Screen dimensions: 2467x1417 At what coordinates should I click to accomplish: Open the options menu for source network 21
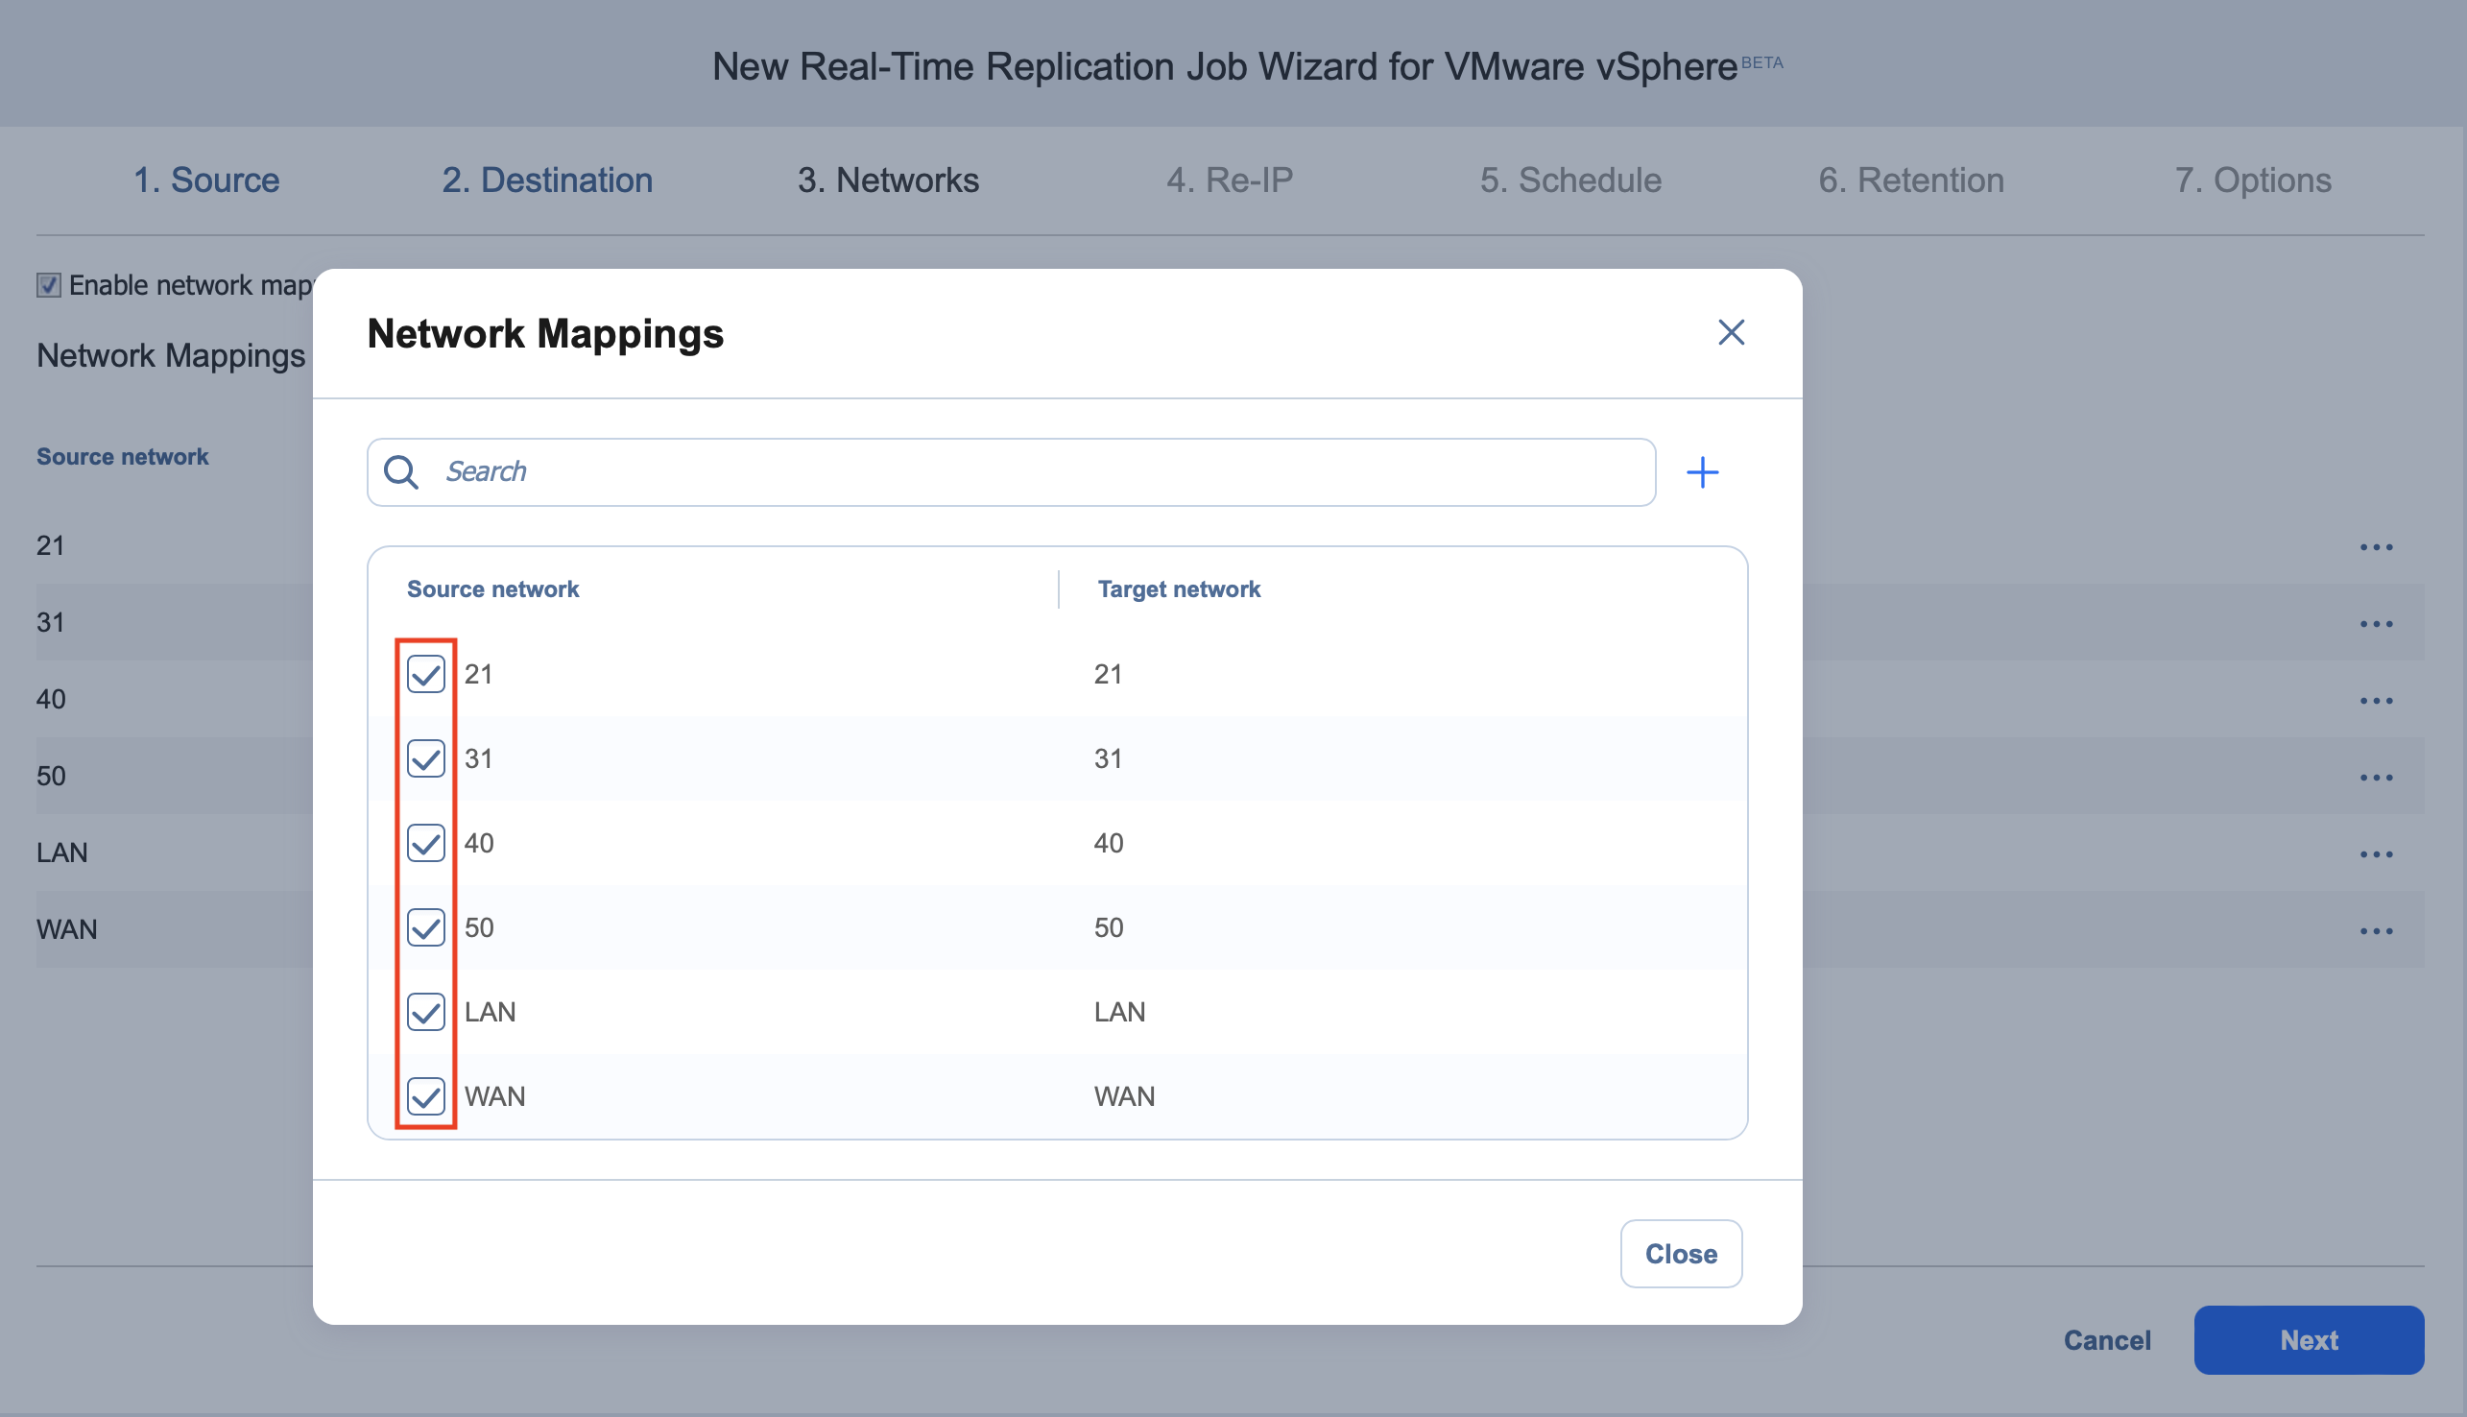point(2376,547)
